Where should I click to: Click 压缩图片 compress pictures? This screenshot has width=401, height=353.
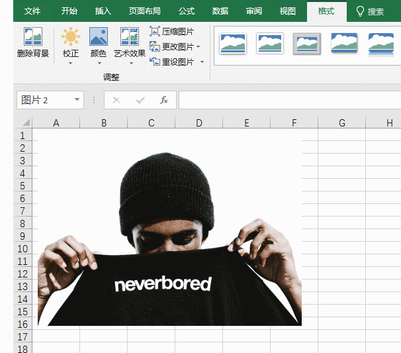click(172, 31)
